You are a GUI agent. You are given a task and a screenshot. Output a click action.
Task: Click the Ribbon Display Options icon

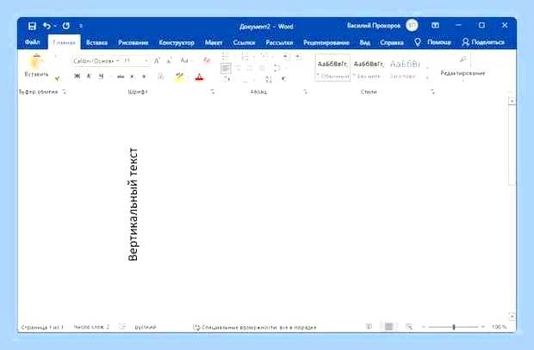pyautogui.click(x=435, y=26)
